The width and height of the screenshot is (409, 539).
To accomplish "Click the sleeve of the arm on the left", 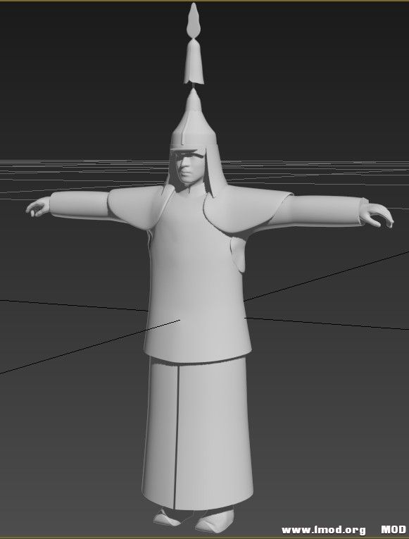I will [x=80, y=205].
